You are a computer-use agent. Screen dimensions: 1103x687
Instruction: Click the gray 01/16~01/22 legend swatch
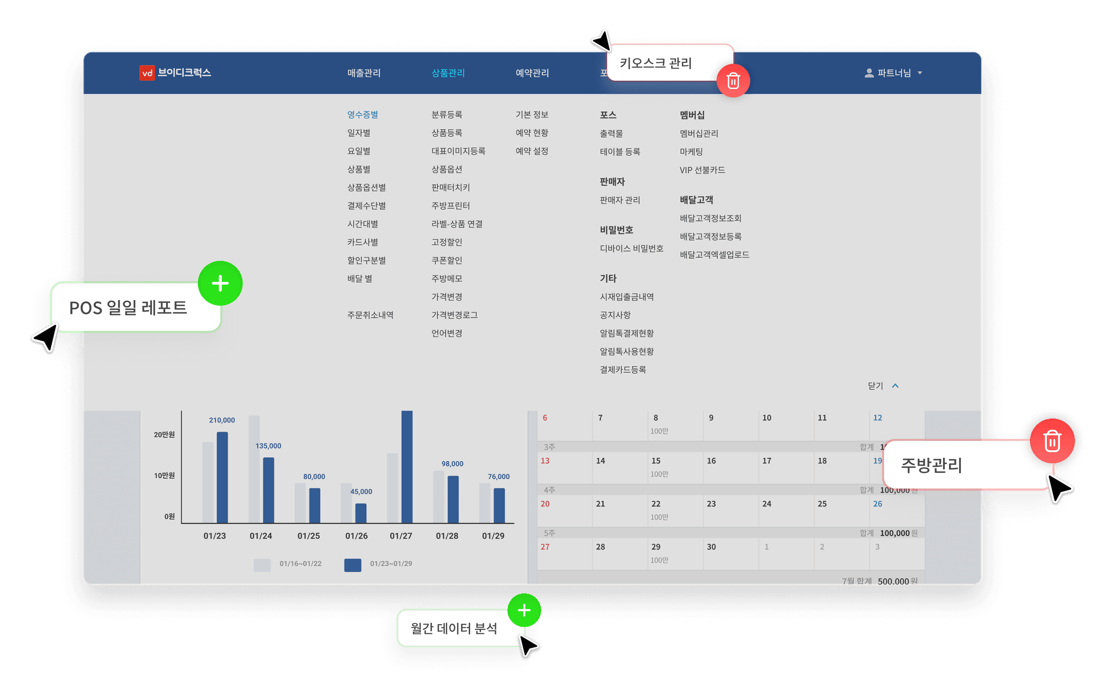click(262, 564)
